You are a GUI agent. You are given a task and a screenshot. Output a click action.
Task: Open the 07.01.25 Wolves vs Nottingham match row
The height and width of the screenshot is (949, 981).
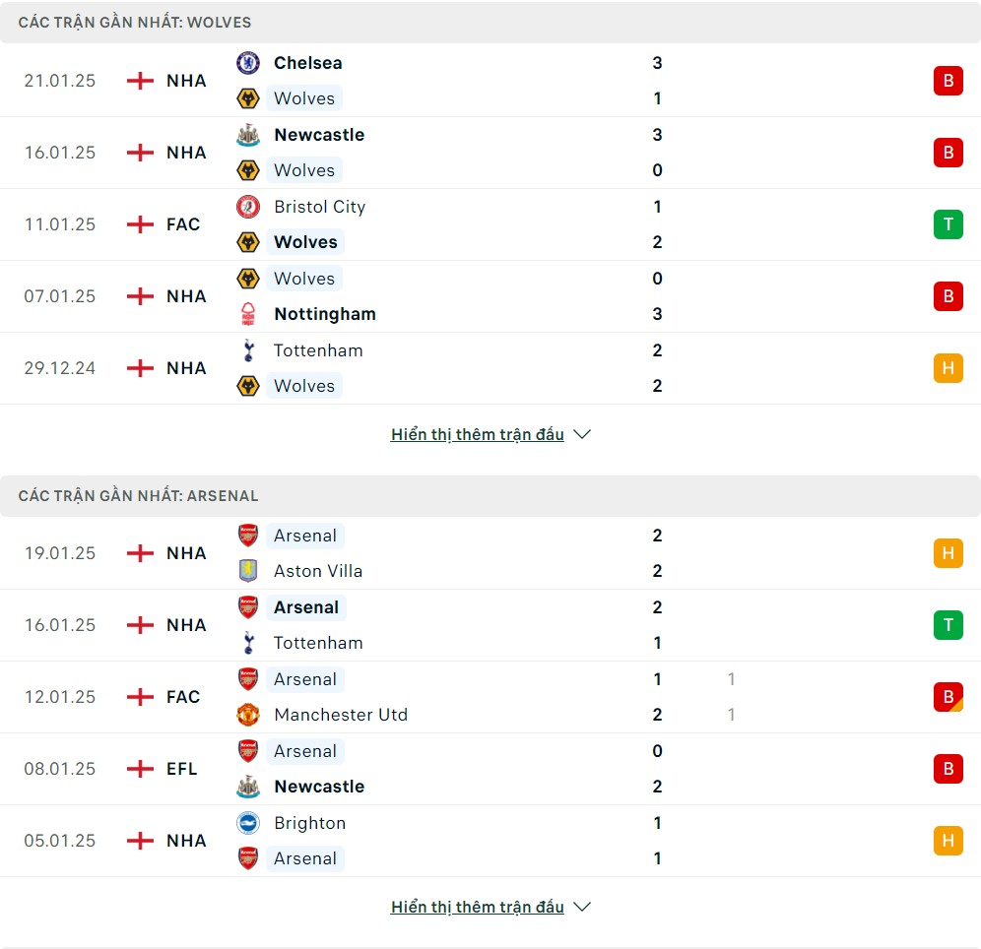(490, 296)
